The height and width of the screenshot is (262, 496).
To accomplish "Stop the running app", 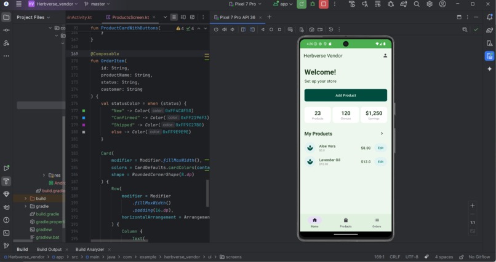I will click(323, 4).
